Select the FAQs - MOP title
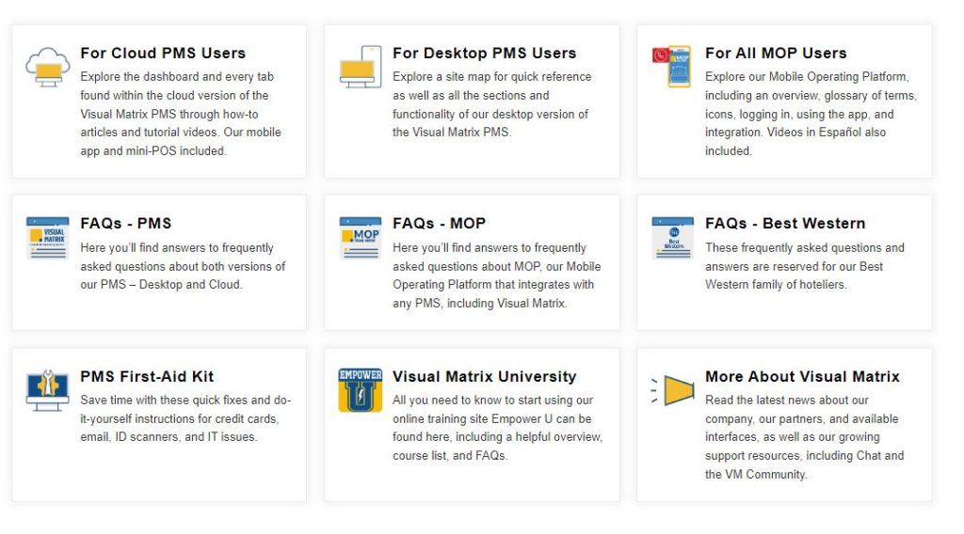 [439, 224]
